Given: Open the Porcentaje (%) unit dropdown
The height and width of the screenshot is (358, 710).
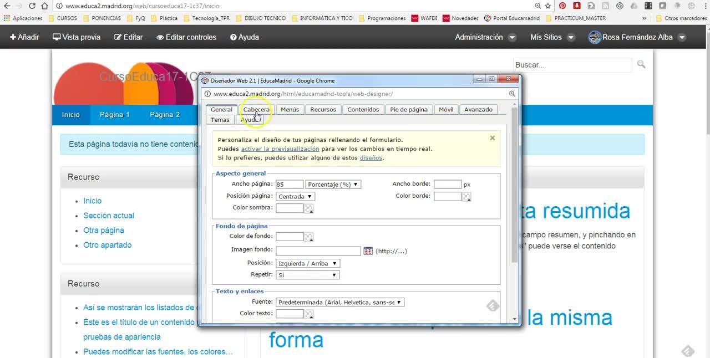Looking at the screenshot, I should [x=333, y=185].
